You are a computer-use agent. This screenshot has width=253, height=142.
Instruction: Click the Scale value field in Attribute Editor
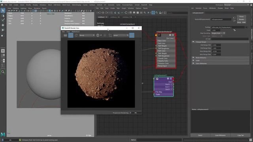(216, 30)
